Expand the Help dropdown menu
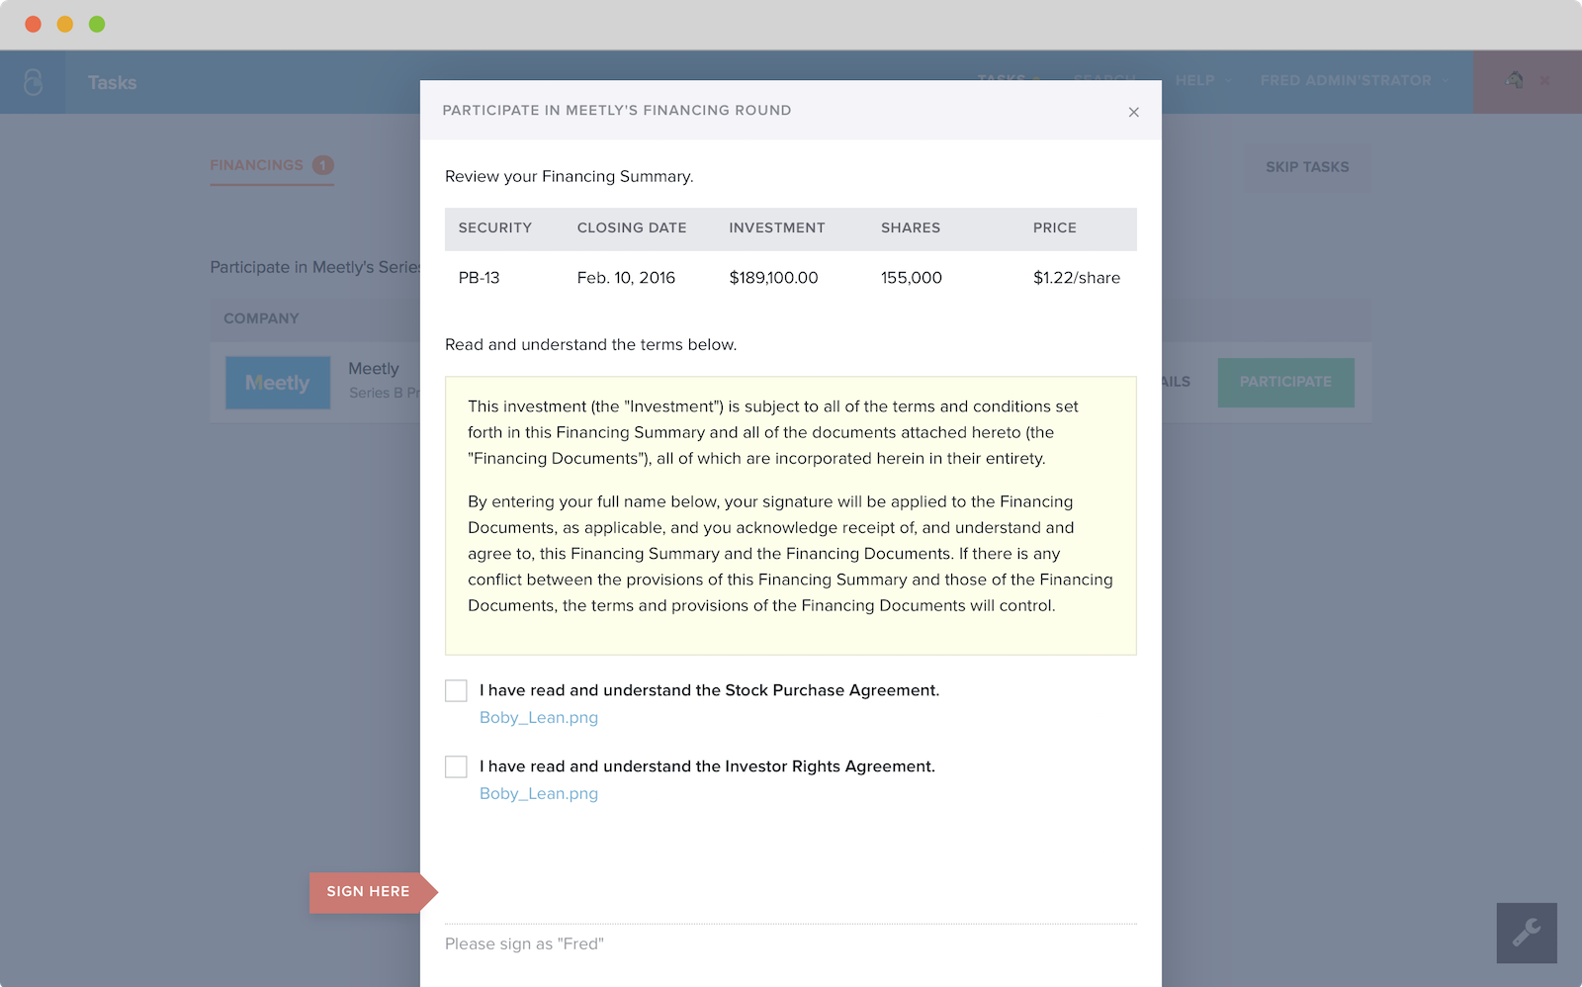The height and width of the screenshot is (987, 1582). point(1202,80)
